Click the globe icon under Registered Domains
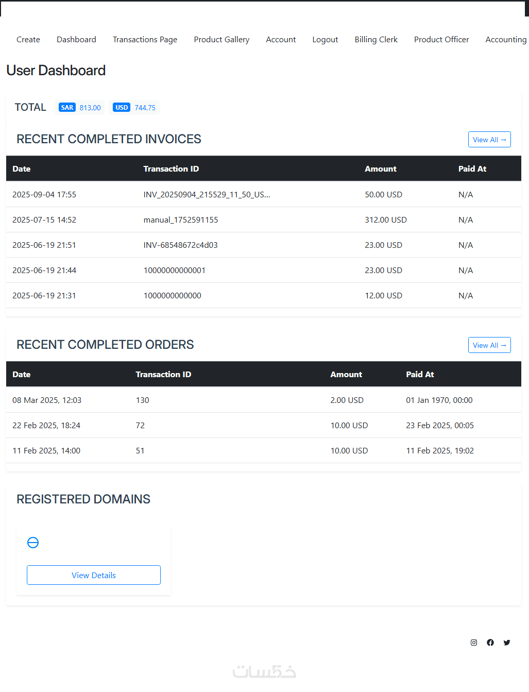529x692 pixels. [33, 543]
